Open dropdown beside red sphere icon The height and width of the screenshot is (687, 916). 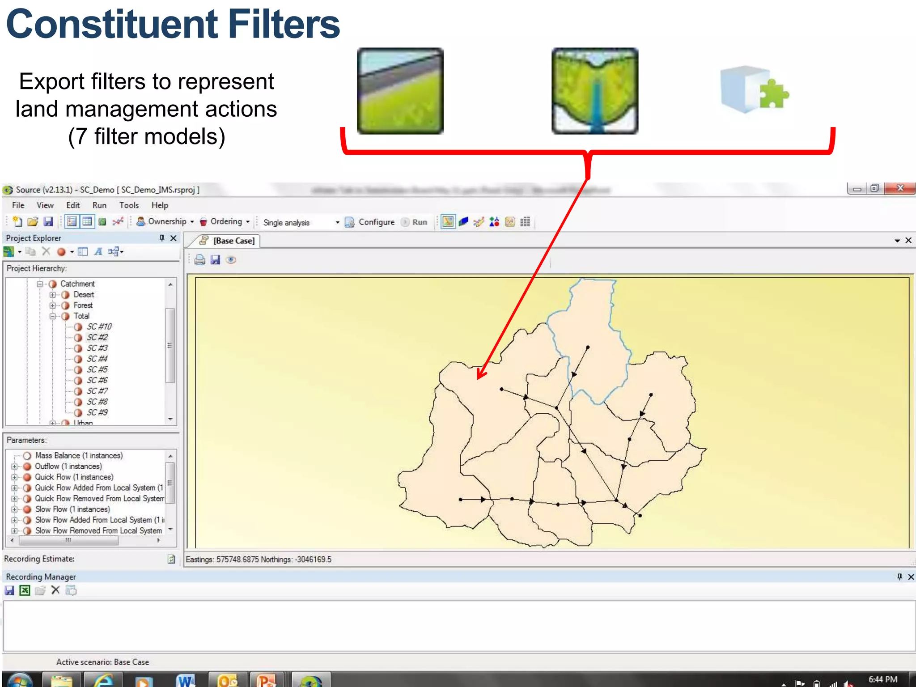pyautogui.click(x=72, y=252)
